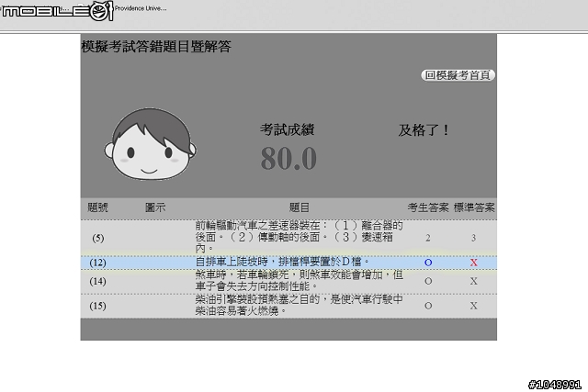Click standard answer 3 in row (5)
The height and width of the screenshot is (392, 588).
coord(474,238)
